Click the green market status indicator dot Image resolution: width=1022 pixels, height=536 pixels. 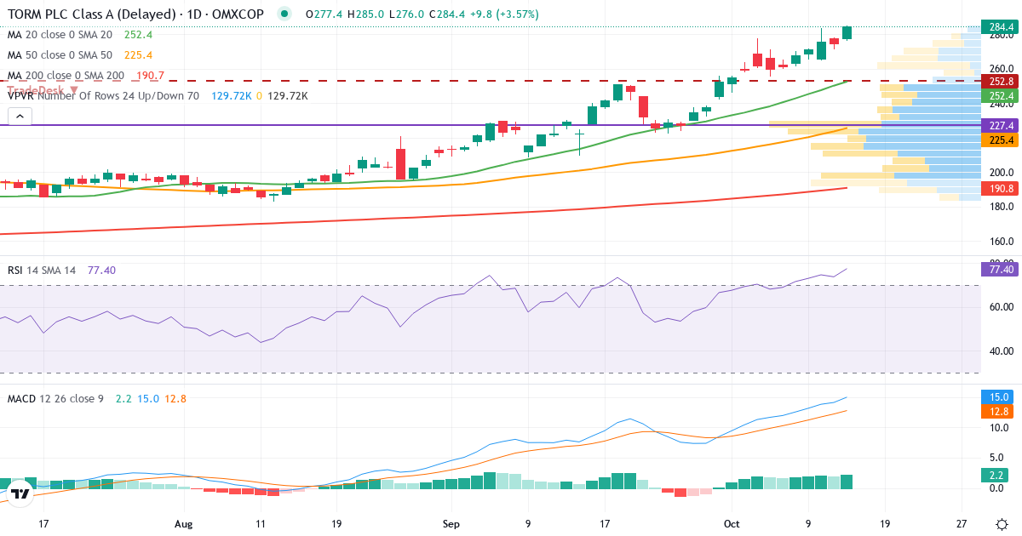pos(284,14)
